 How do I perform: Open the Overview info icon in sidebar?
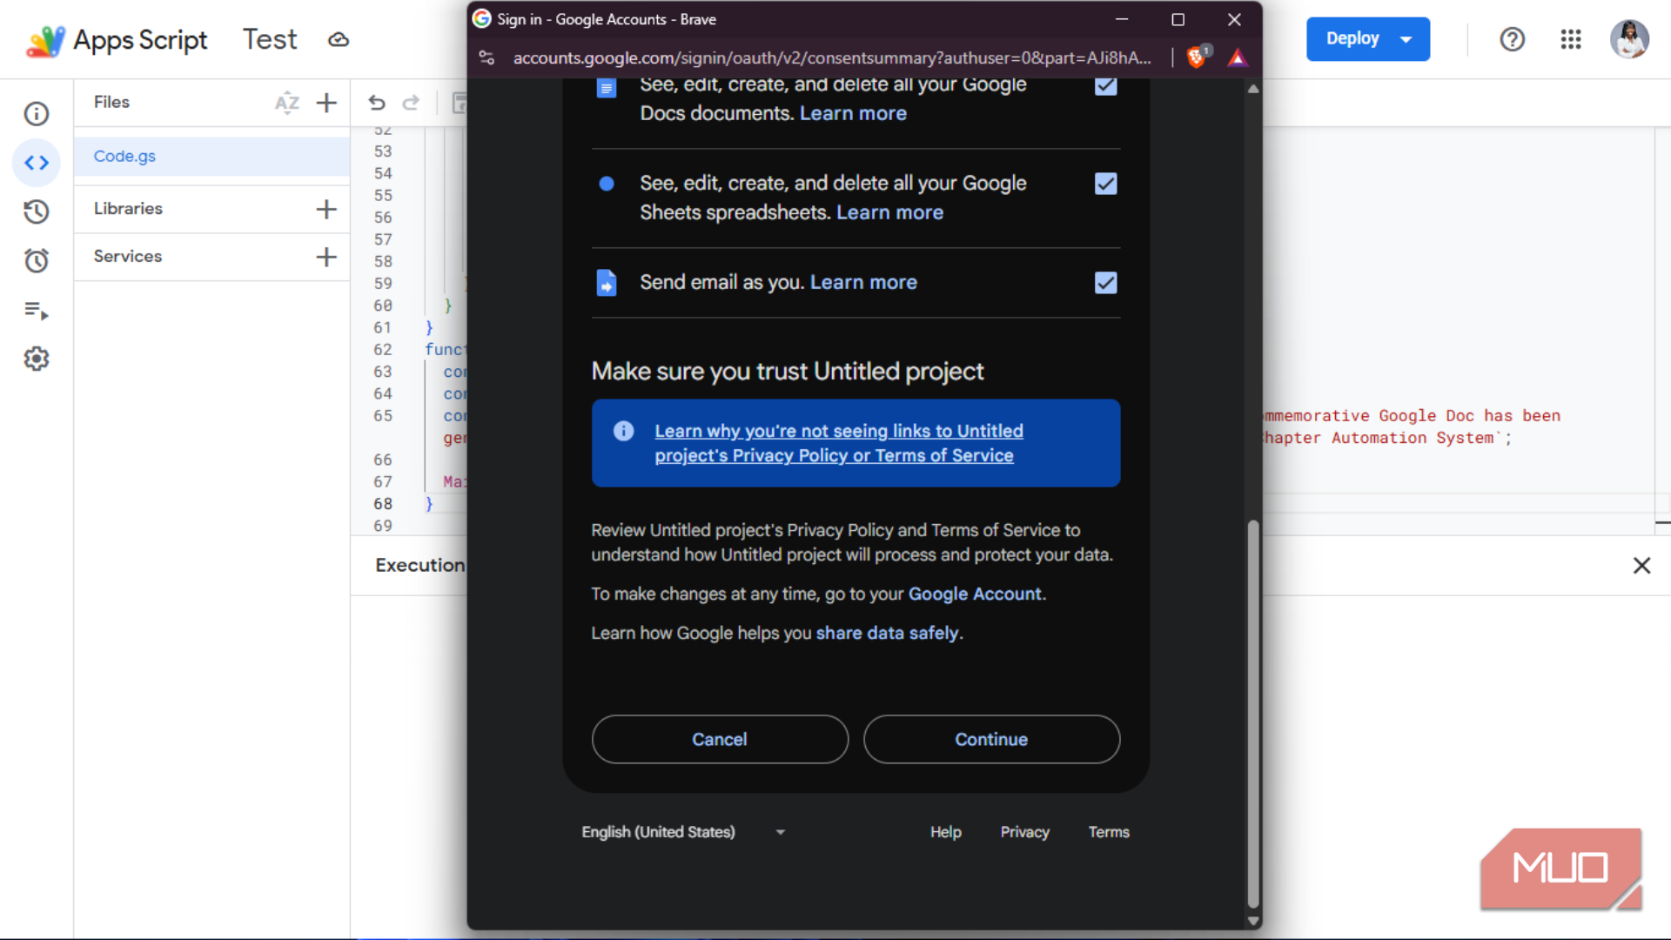click(x=37, y=114)
